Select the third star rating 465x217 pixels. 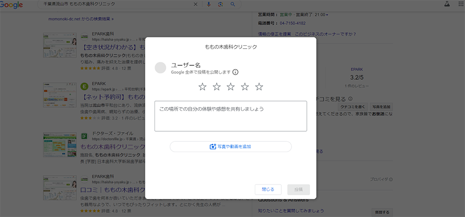tap(231, 87)
